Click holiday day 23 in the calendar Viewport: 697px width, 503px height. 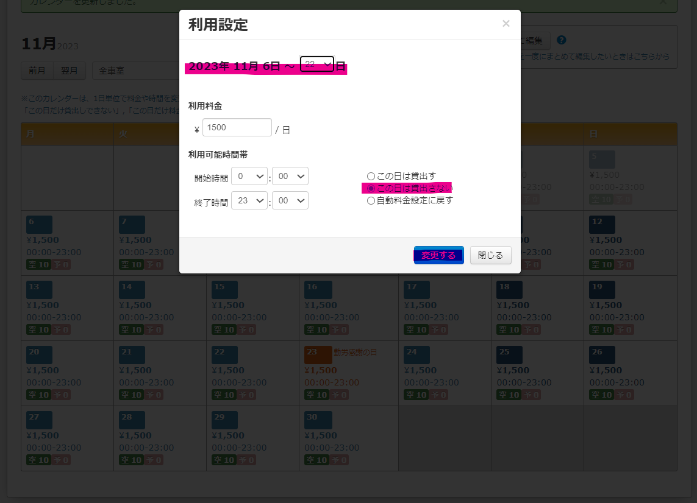318,355
